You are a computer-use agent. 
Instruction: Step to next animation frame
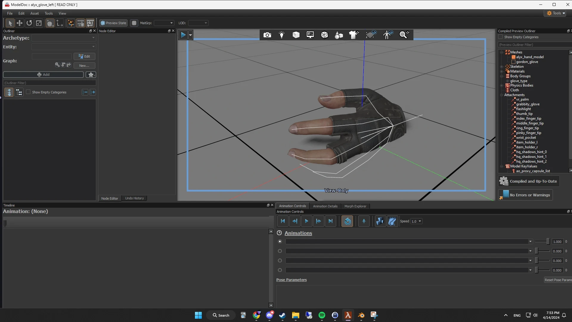(x=318, y=221)
